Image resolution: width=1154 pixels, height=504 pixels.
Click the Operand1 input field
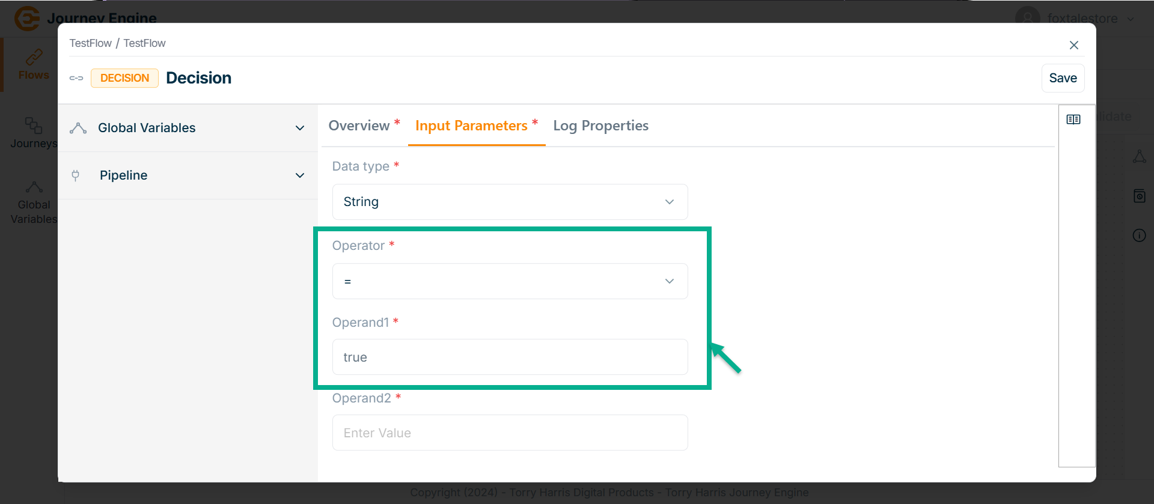pos(510,357)
